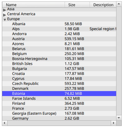This screenshot has width=123, height=129.
Task: Click the 147.57 MiB size cell
Action: [74, 69]
